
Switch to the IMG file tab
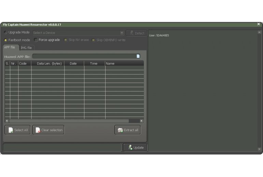coord(27,48)
